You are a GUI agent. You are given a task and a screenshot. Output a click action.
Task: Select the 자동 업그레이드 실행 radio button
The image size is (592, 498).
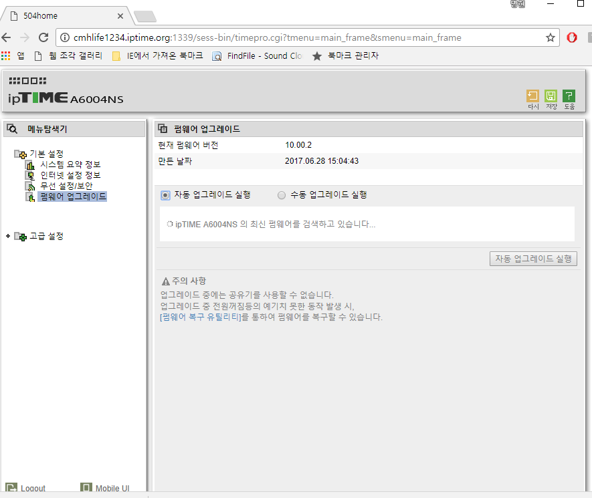pos(165,195)
